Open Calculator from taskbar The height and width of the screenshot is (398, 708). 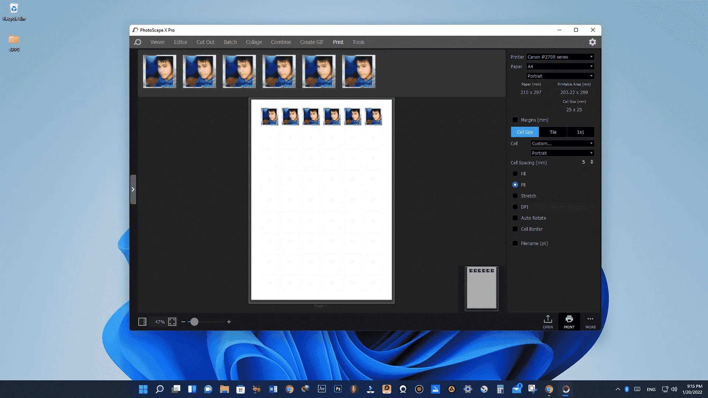(x=500, y=389)
